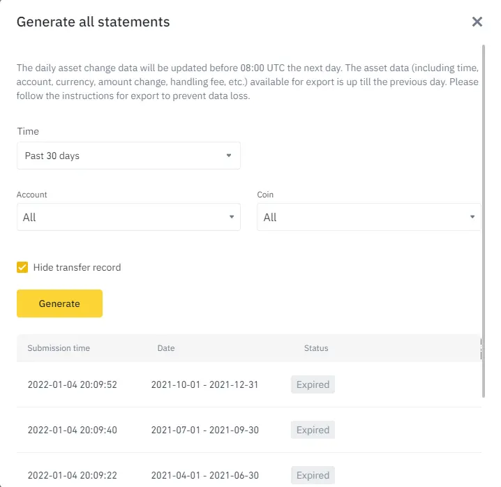Click the Date column header

coord(166,348)
